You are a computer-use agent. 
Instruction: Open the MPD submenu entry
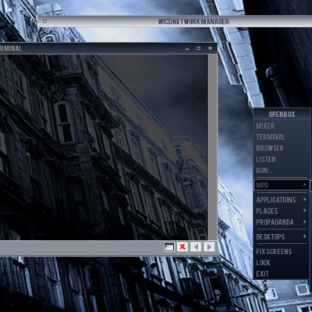[x=282, y=185]
